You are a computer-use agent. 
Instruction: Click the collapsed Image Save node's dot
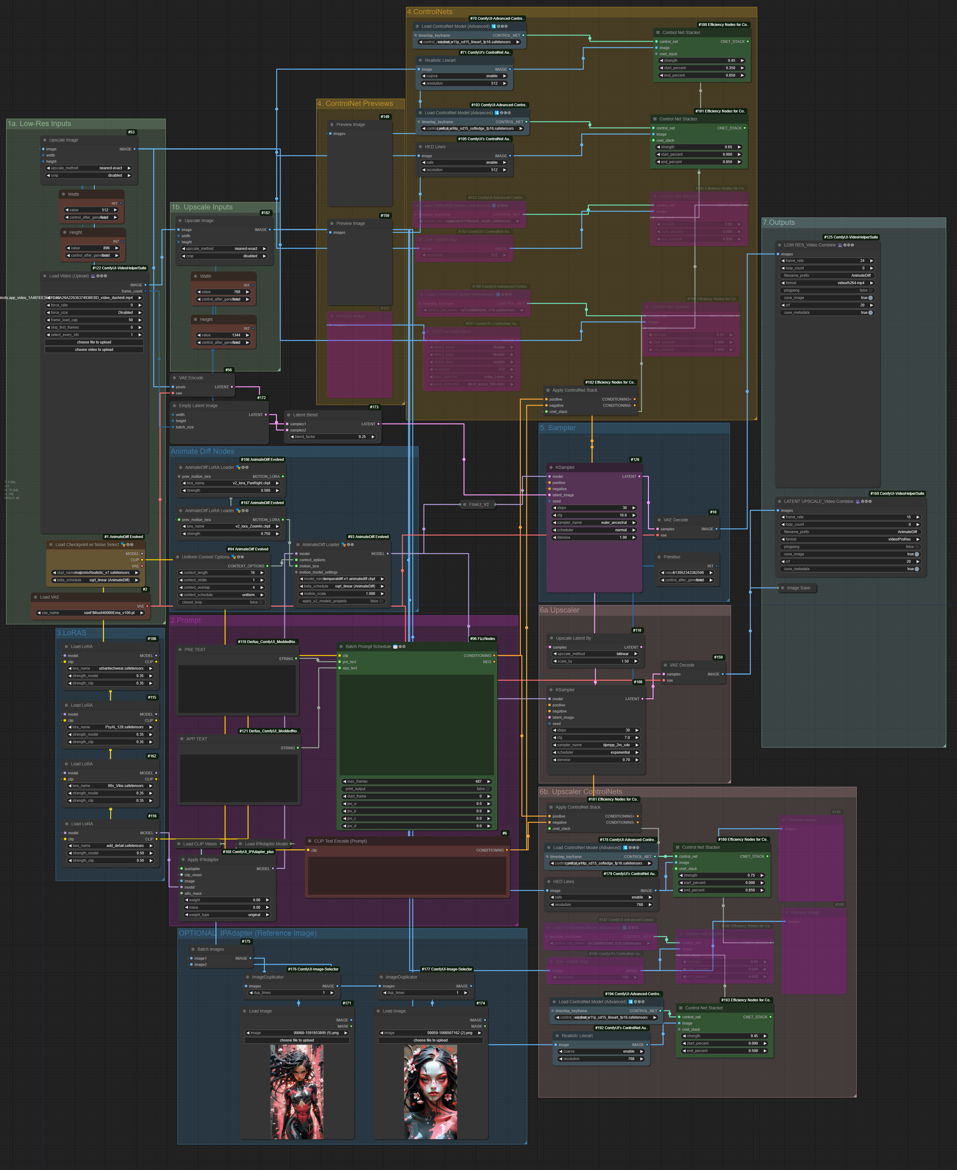click(782, 587)
